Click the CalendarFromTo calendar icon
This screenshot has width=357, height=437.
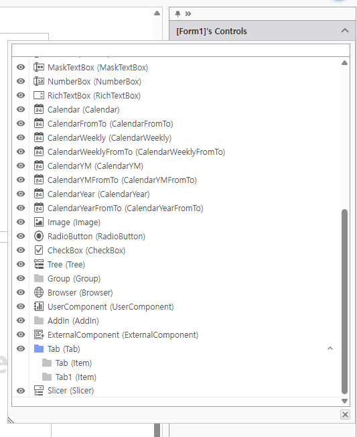39,123
